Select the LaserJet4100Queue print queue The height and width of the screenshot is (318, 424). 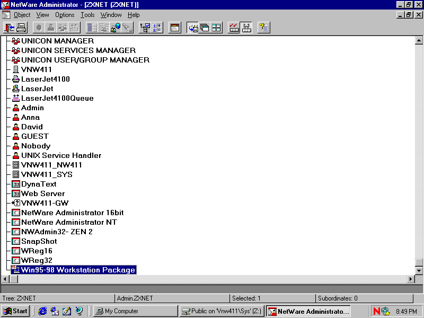(52, 98)
